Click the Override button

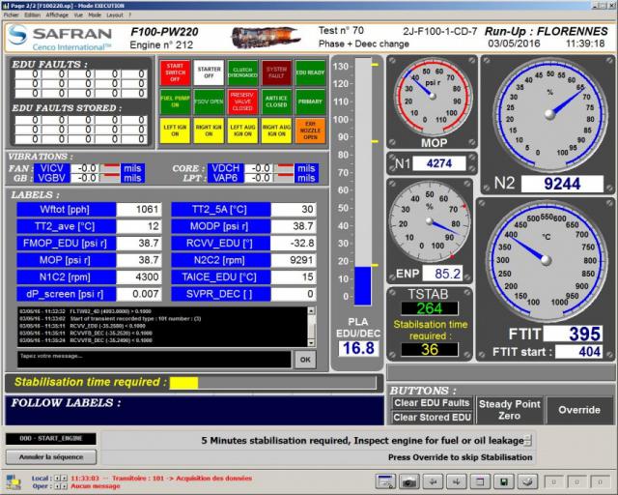(x=579, y=410)
